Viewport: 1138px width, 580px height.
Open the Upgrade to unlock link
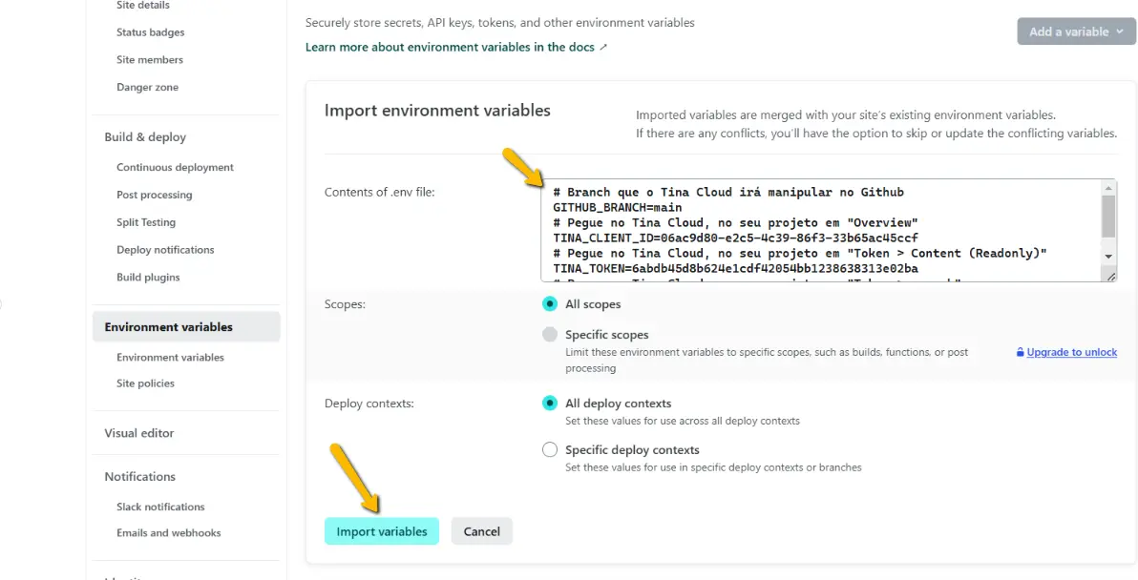point(1072,352)
